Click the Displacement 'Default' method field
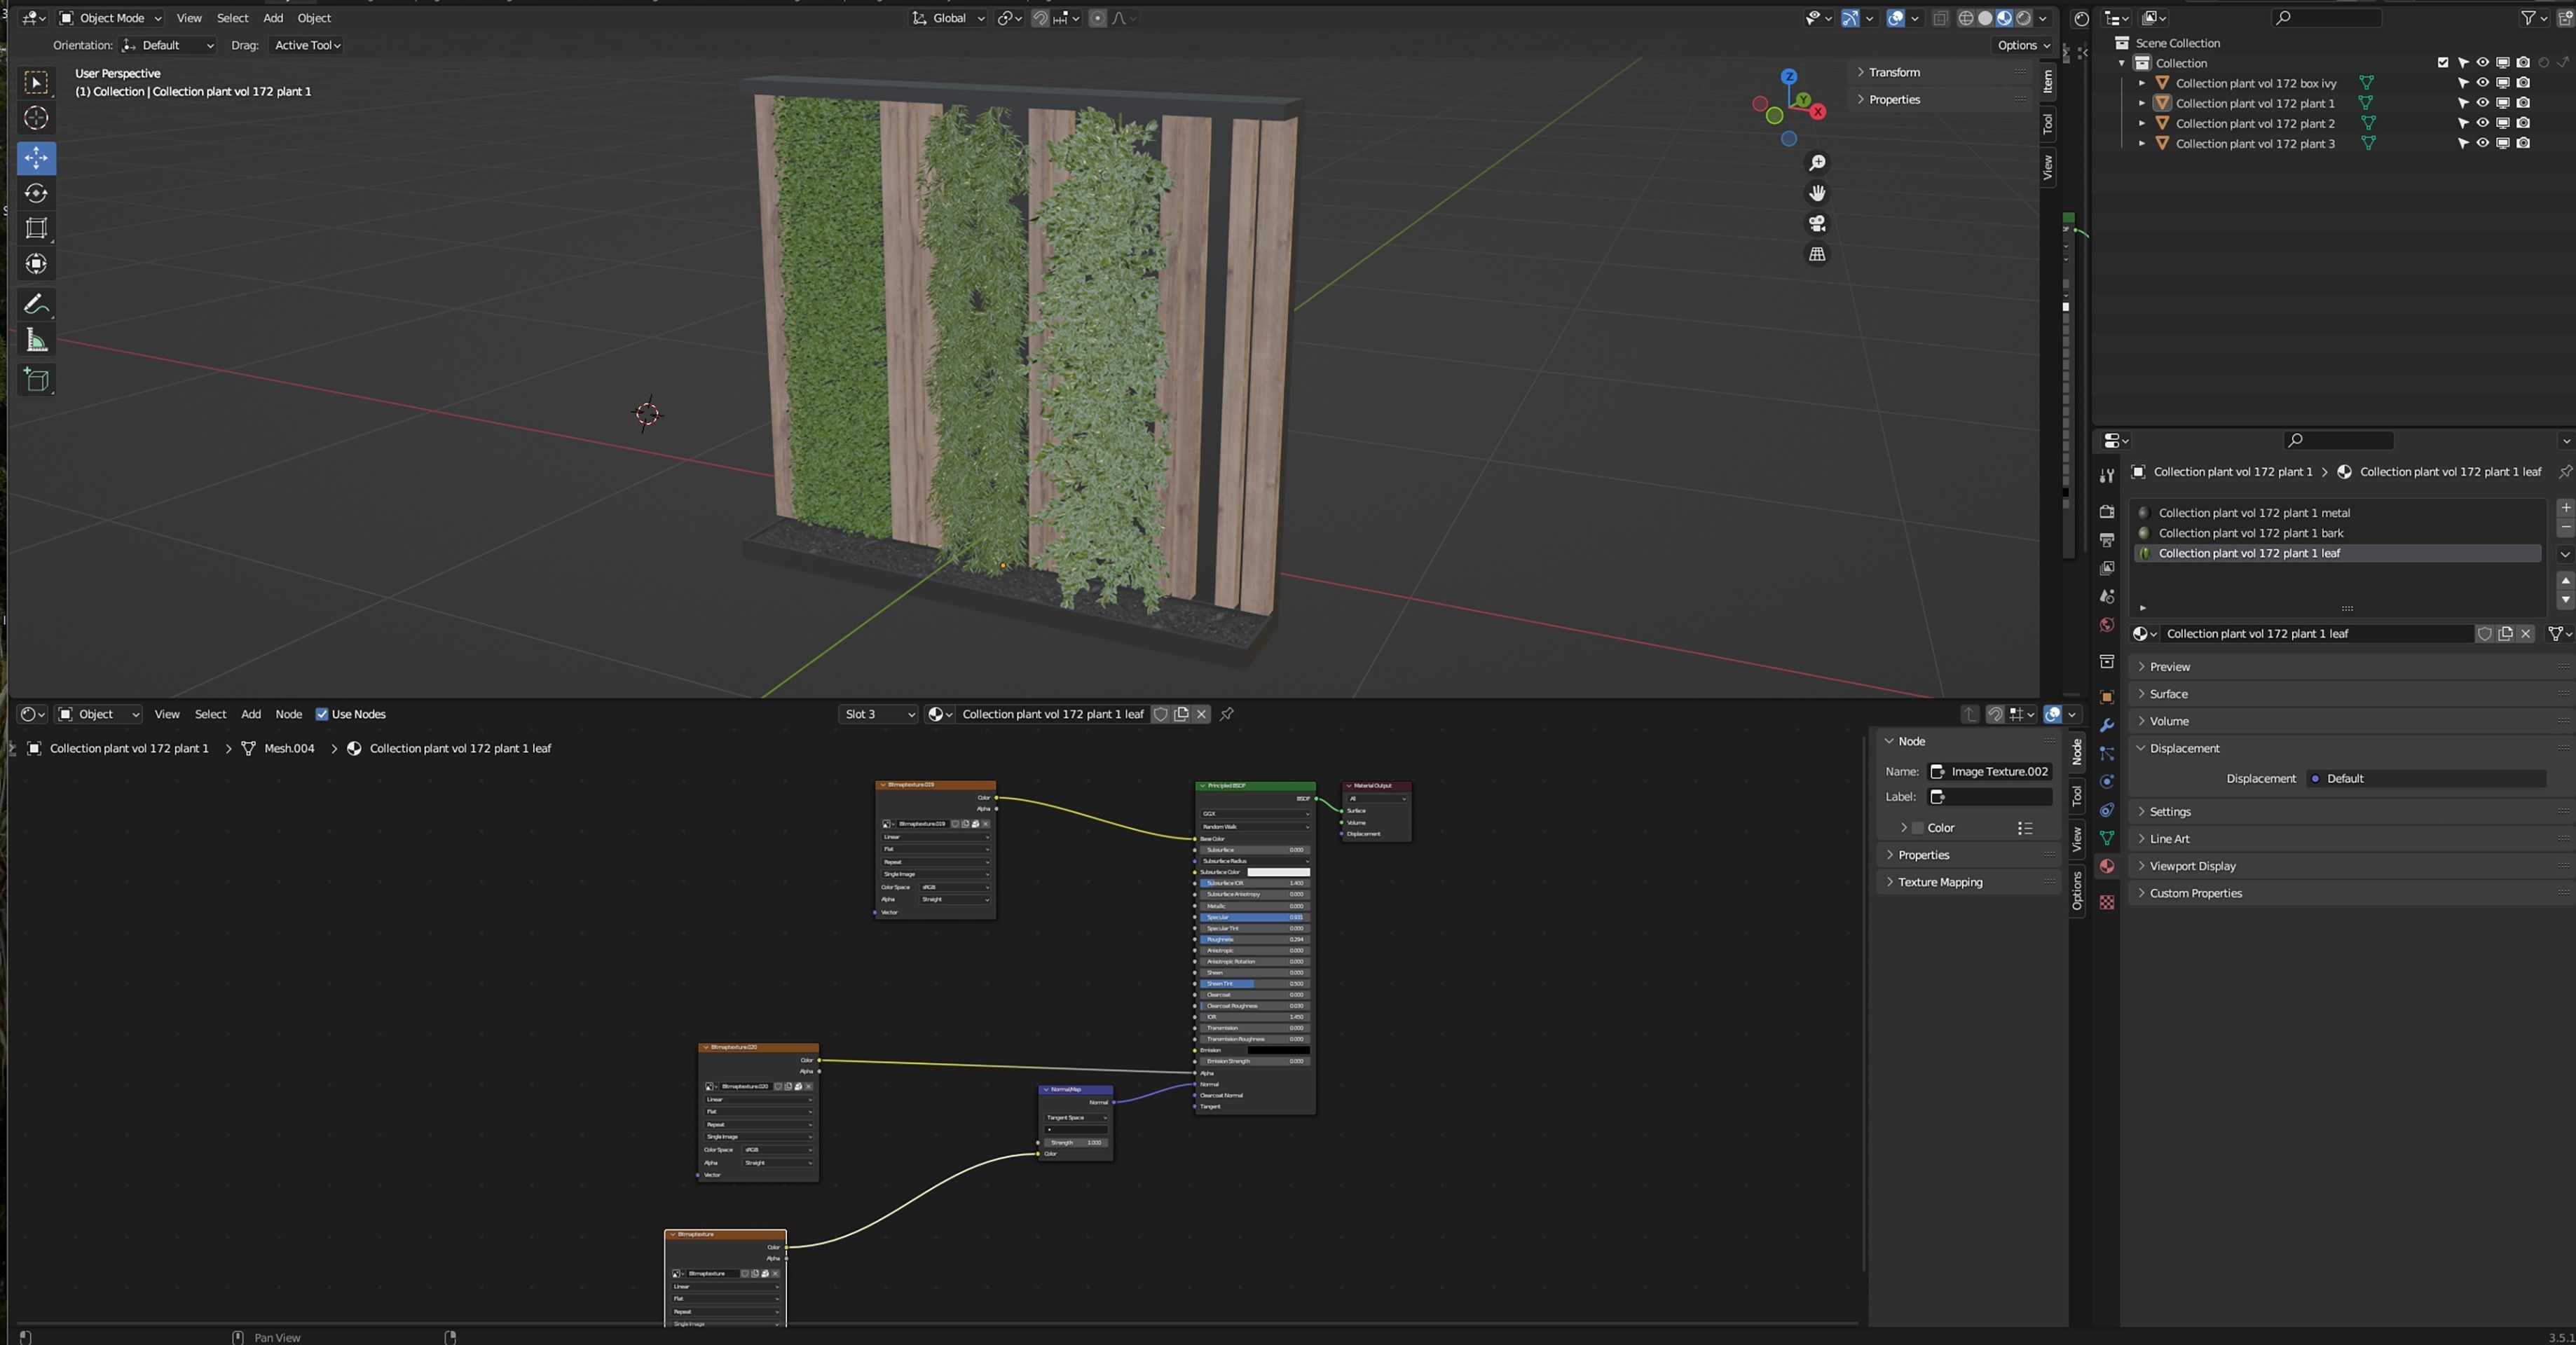The height and width of the screenshot is (1345, 2576). [2426, 779]
